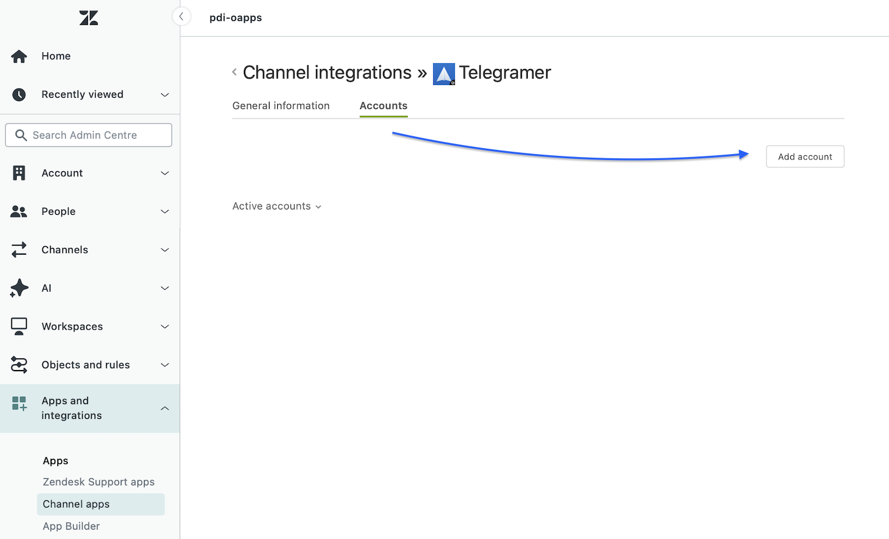Click the Zendesk logo at the top
This screenshot has width=889, height=539.
point(88,18)
